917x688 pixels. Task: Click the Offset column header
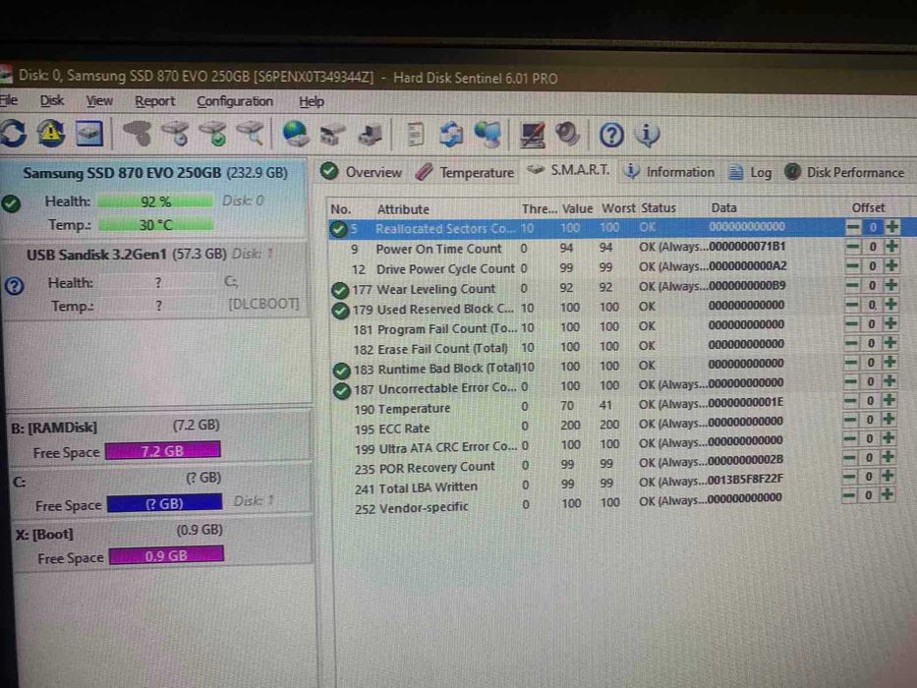point(868,207)
